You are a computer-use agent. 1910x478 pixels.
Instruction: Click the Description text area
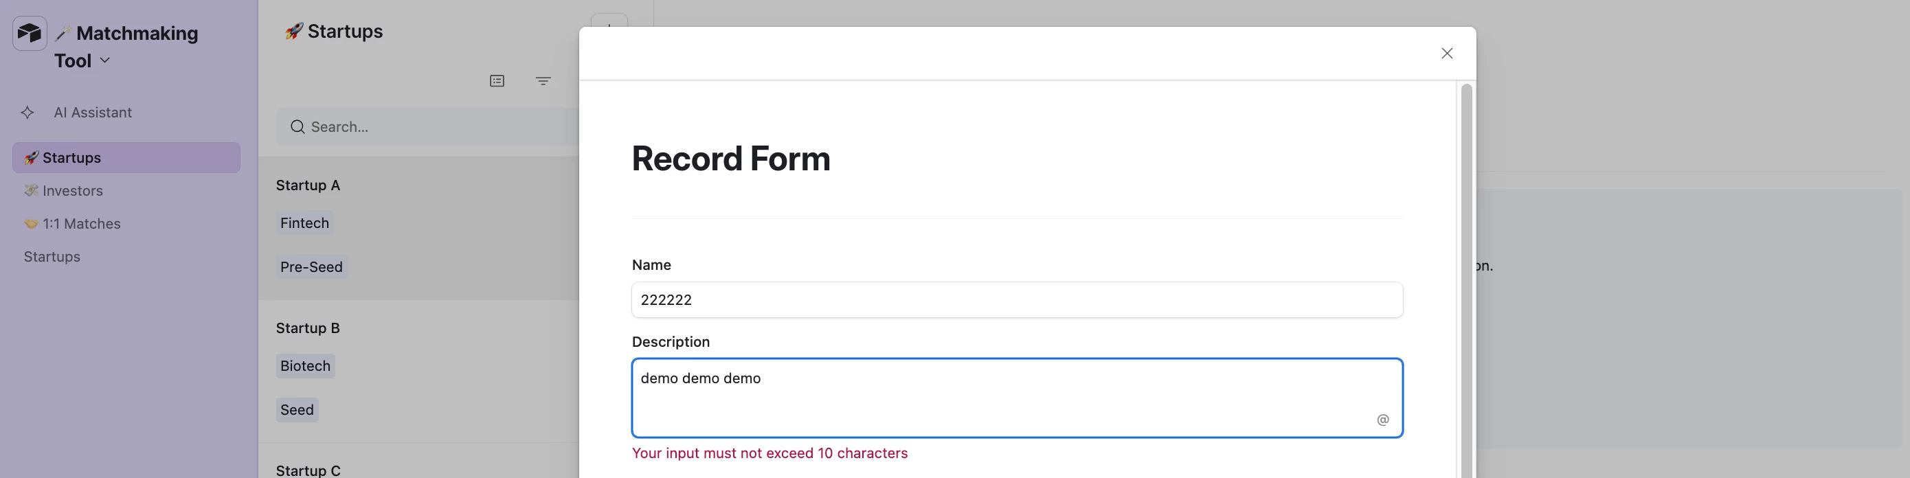(1017, 398)
